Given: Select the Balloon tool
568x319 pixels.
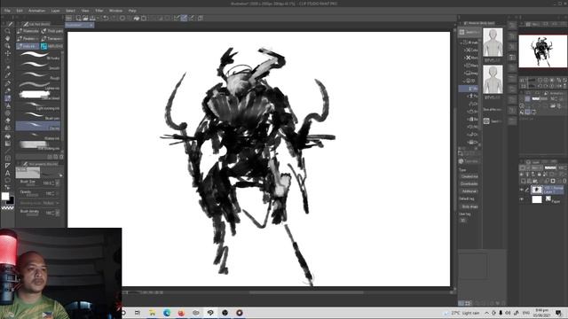Looking at the screenshot, I should coord(8,180).
